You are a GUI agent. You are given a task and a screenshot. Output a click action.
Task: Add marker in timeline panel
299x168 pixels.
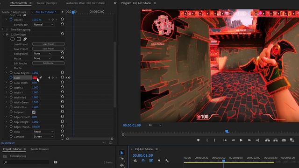tap(159, 161)
